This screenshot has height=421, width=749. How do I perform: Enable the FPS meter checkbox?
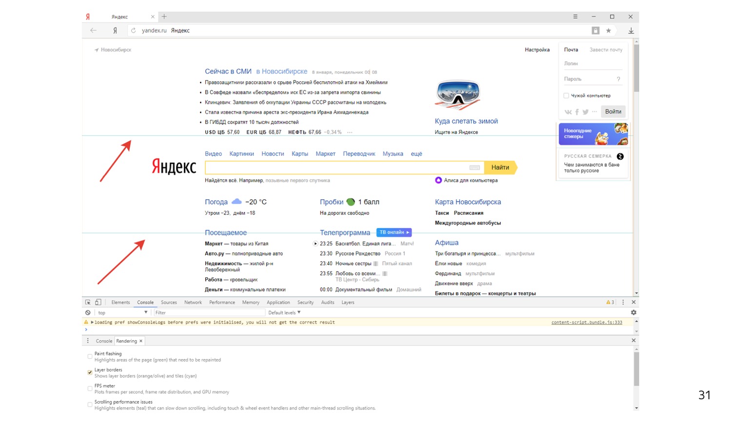coord(90,388)
